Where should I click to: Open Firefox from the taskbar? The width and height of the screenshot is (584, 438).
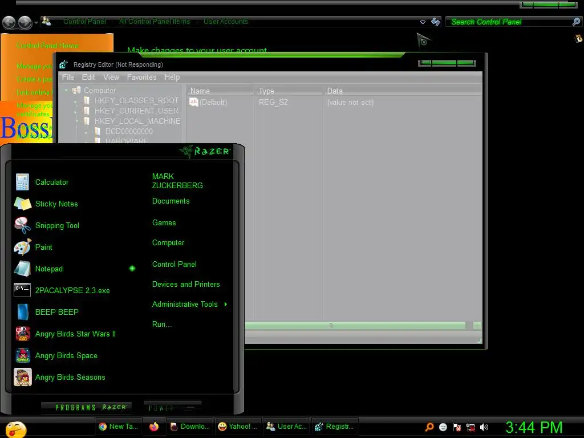pos(154,427)
